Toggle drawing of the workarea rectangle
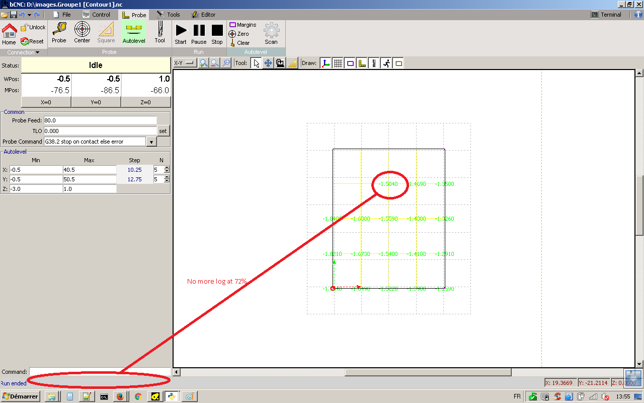The image size is (644, 403). [x=398, y=63]
